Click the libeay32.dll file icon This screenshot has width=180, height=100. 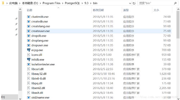pyautogui.click(x=29, y=74)
